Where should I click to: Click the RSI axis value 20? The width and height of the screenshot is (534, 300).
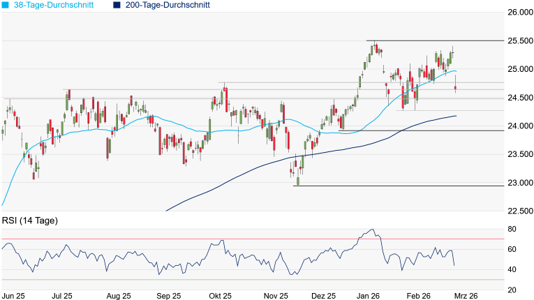[512, 290]
